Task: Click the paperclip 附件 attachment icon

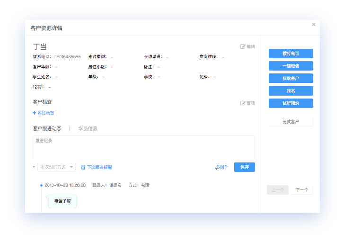Action: tap(217, 167)
